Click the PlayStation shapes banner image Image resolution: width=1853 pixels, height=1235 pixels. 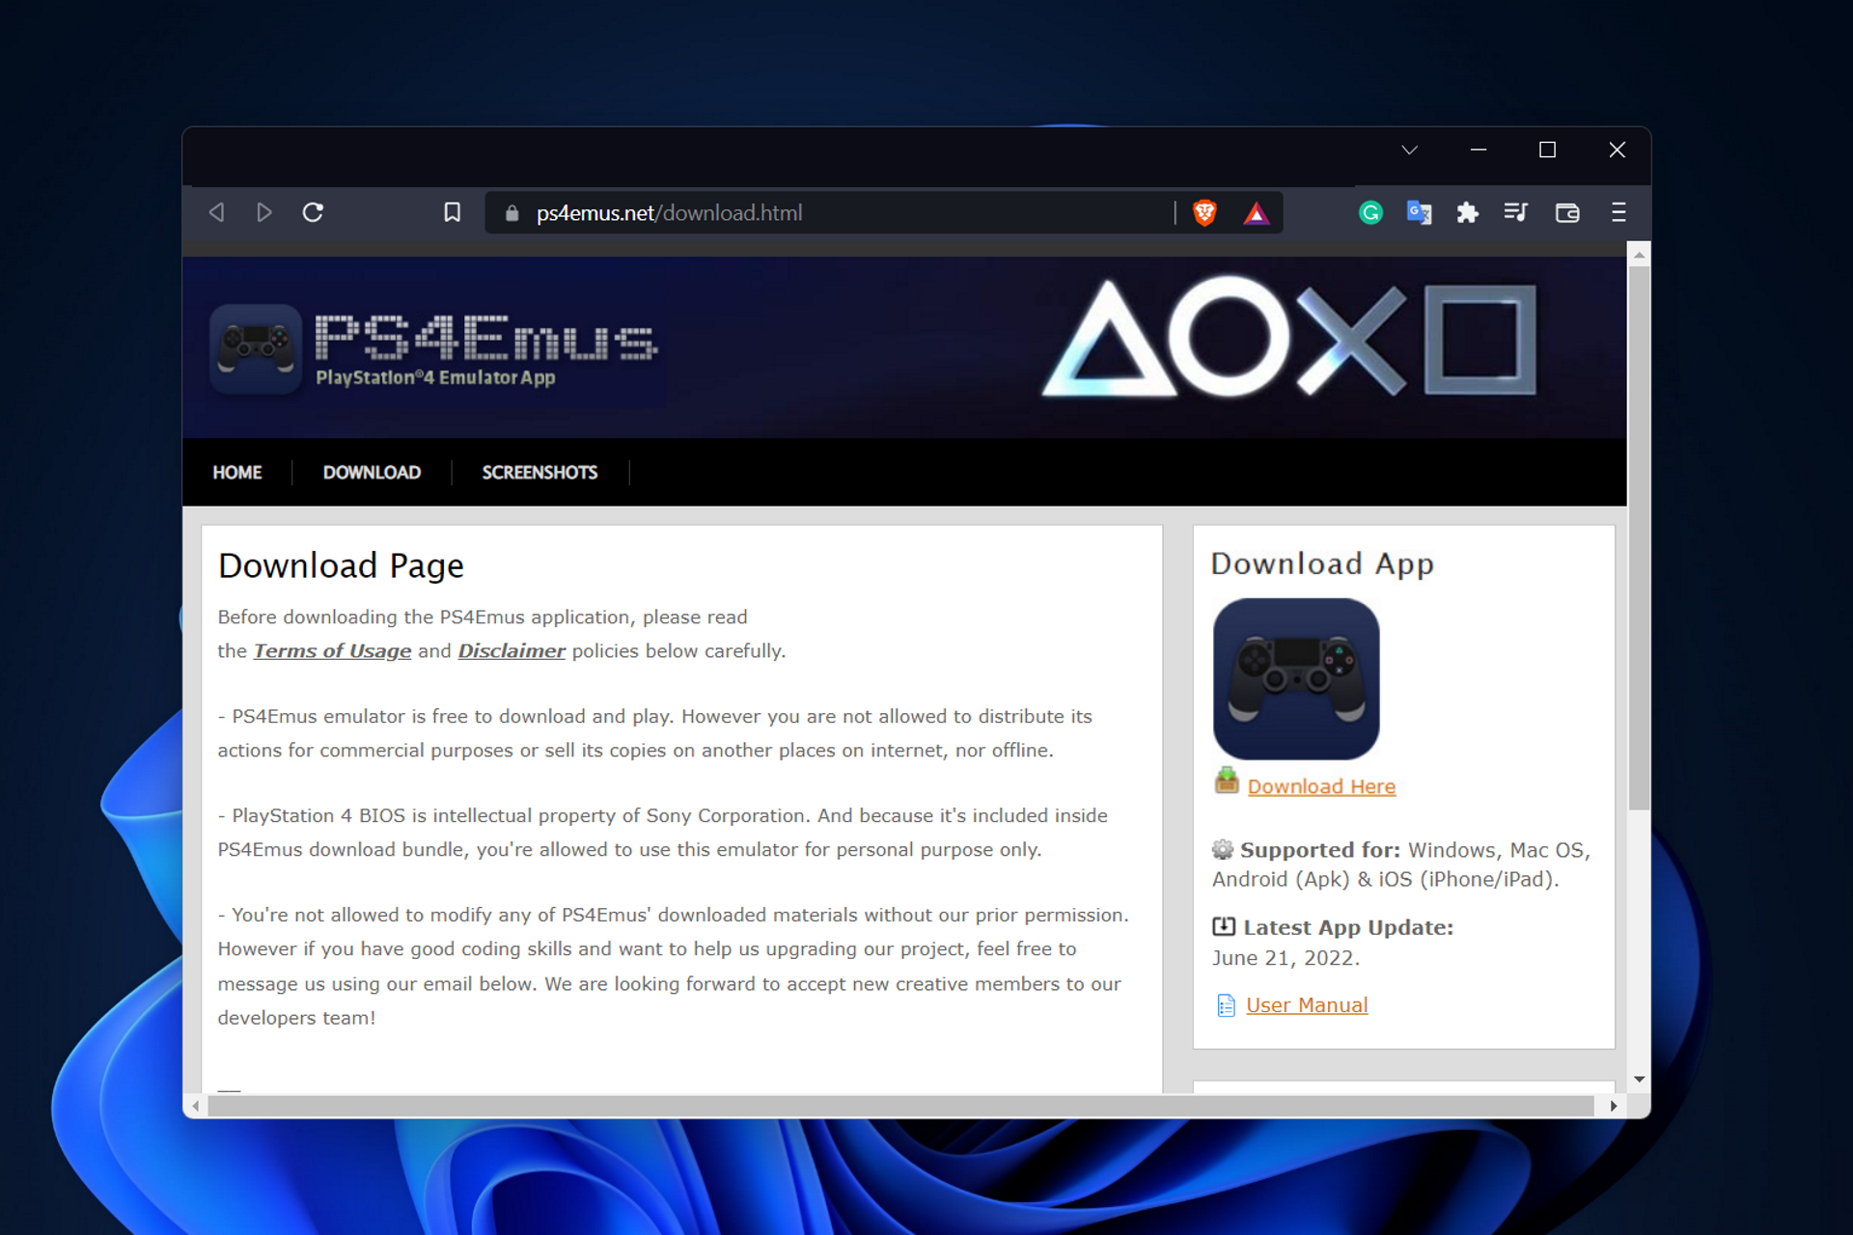(x=1289, y=338)
